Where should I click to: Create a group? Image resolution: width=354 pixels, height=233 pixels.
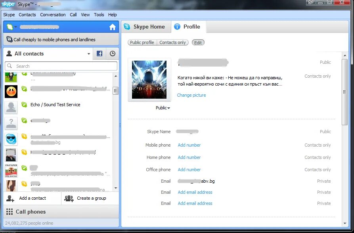pyautogui.click(x=90, y=198)
